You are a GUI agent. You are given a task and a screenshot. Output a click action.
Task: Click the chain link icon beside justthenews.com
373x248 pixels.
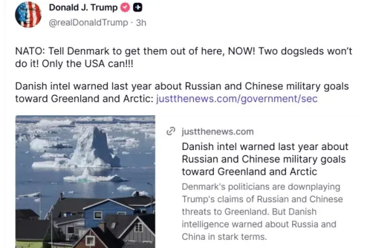(171, 131)
